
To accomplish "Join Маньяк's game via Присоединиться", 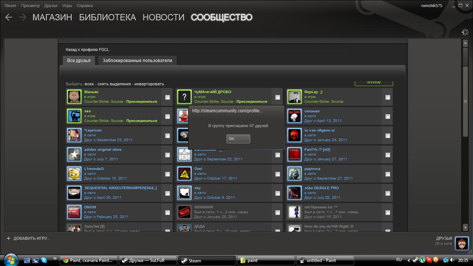I will coord(142,101).
